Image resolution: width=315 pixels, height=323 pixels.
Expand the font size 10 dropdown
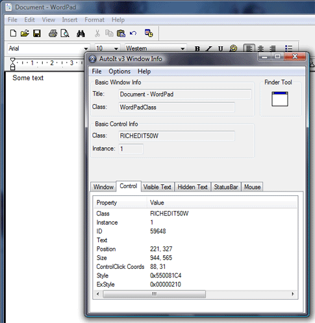coord(116,48)
